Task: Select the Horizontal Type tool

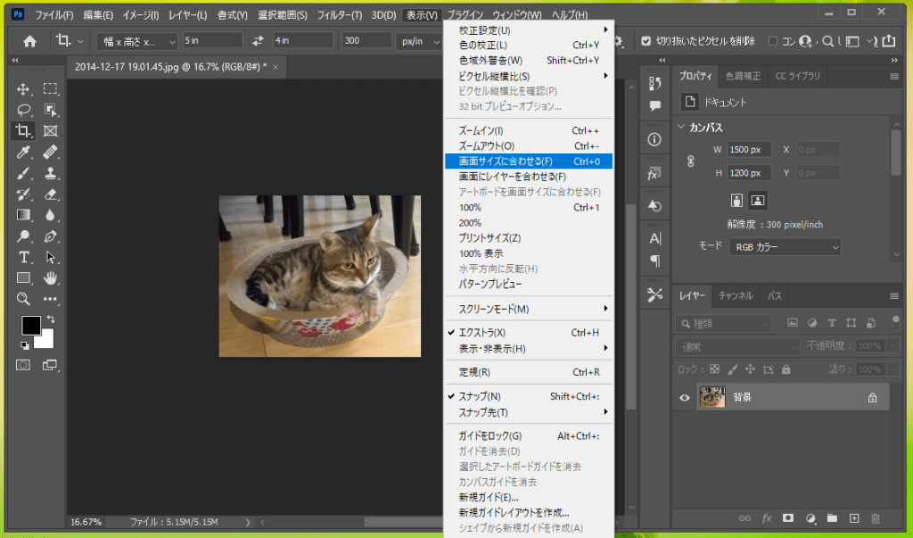Action: click(x=24, y=257)
